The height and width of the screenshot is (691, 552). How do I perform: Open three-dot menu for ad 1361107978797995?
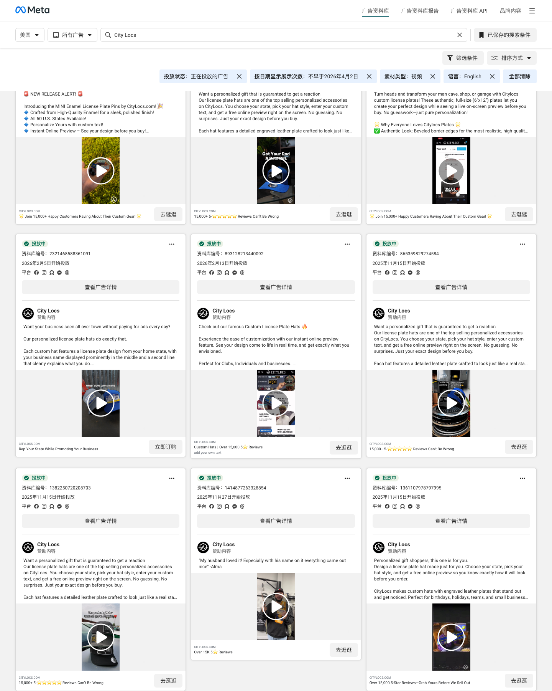tap(522, 478)
